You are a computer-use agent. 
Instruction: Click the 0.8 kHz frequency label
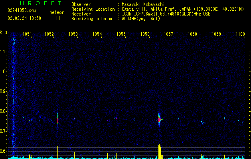pyautogui.click(x=4, y=111)
